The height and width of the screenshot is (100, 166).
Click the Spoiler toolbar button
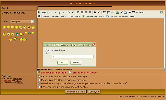pos(46,16)
